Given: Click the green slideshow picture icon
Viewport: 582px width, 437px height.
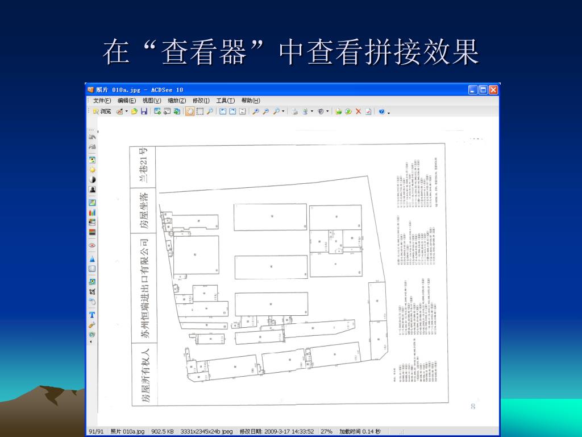Looking at the screenshot, I should tap(177, 111).
